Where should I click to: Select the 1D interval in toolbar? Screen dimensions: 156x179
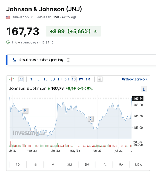click(x=74, y=79)
